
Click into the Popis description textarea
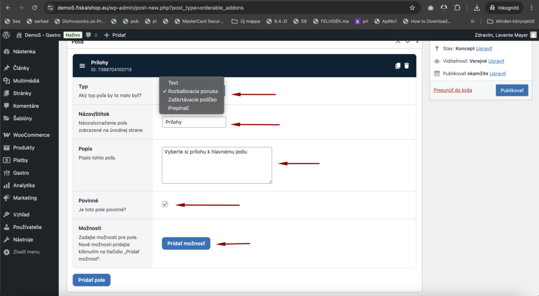216,165
